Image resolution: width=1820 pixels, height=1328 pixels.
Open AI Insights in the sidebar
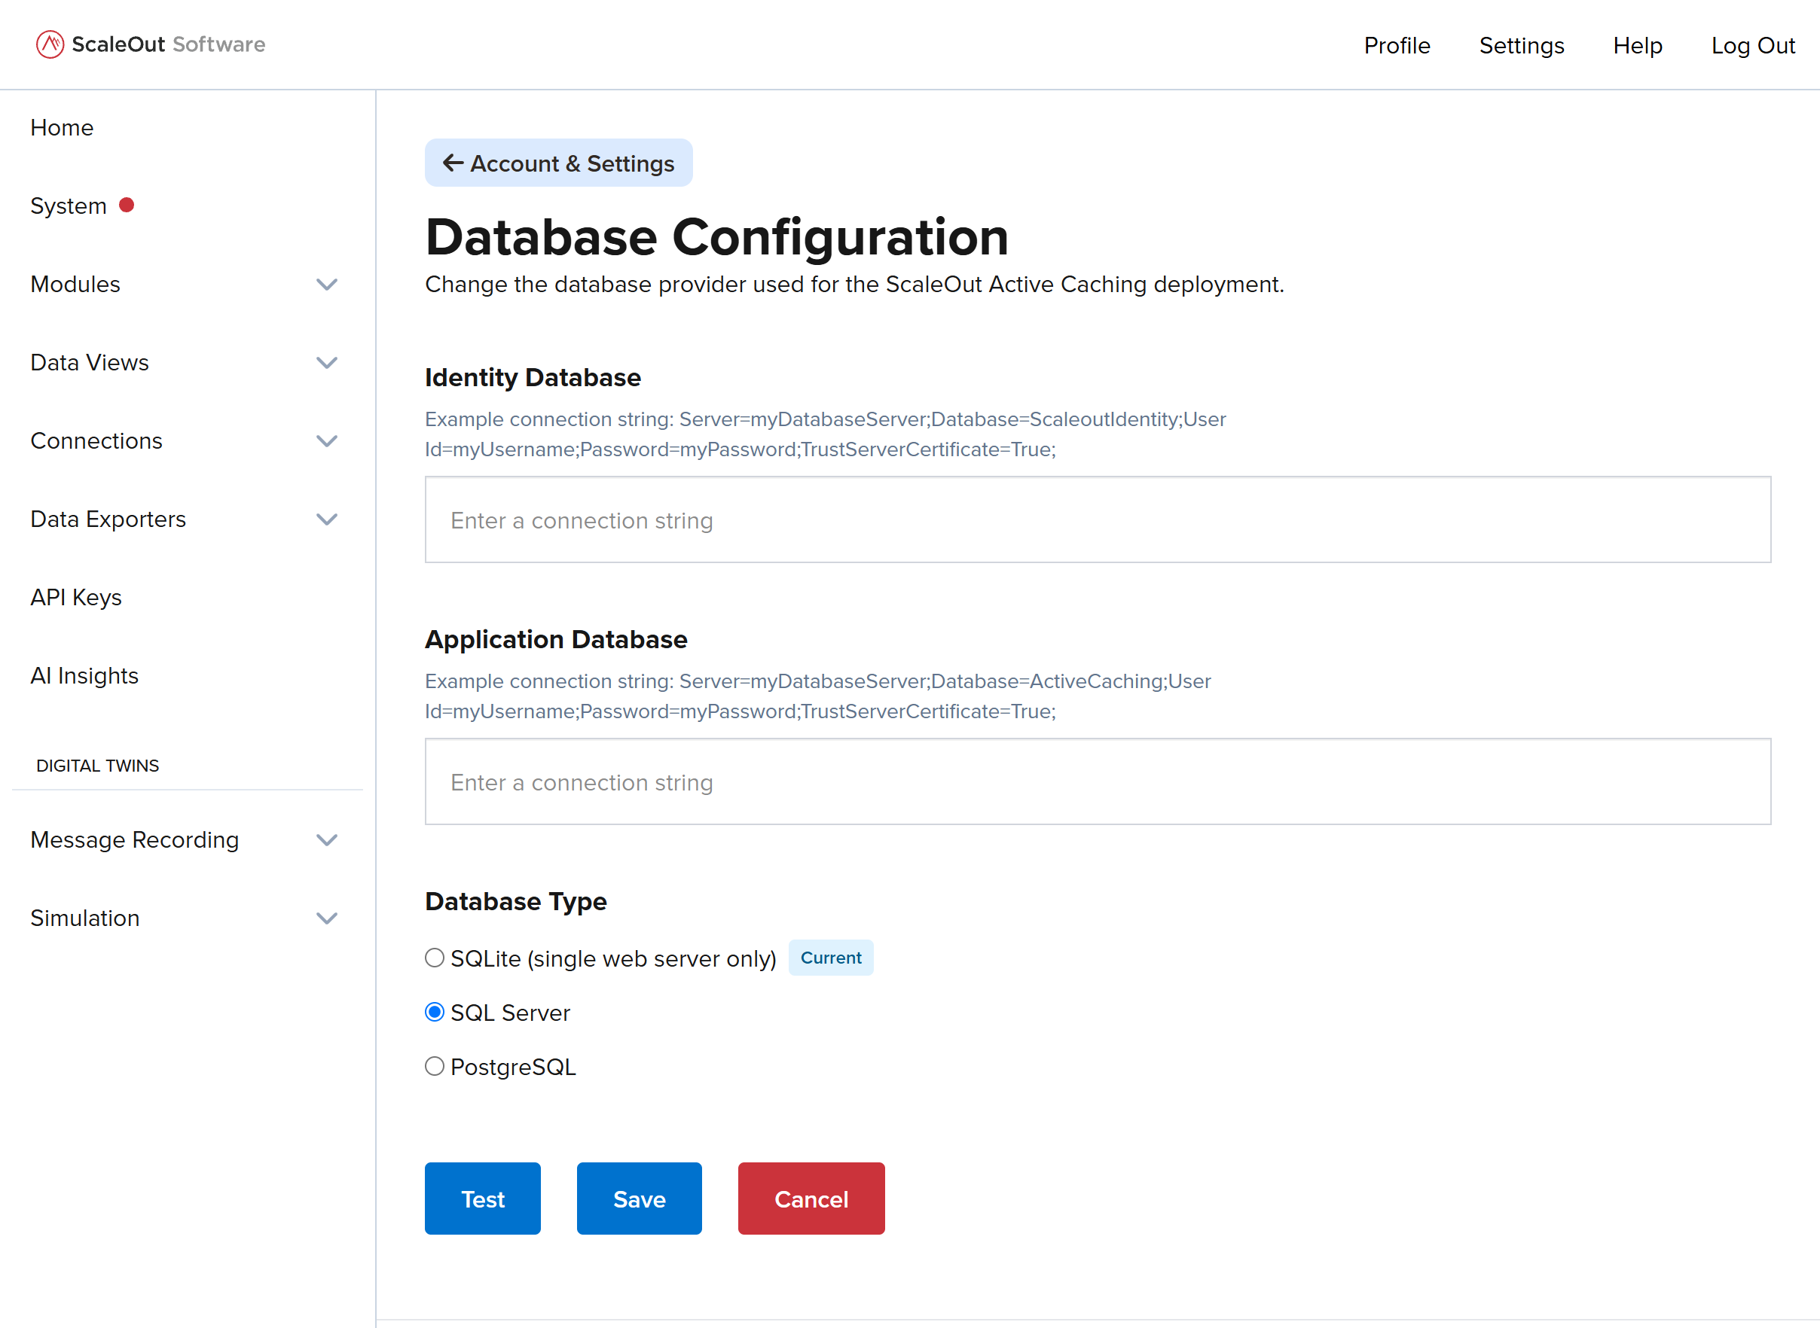(84, 676)
